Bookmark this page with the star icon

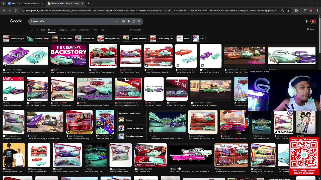tap(288, 10)
